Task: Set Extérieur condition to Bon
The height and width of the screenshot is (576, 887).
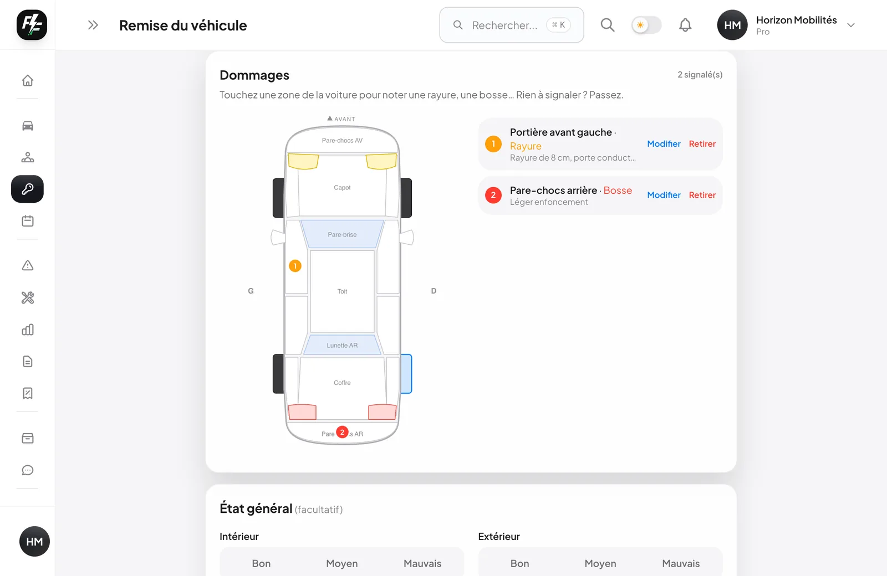Action: tap(519, 563)
